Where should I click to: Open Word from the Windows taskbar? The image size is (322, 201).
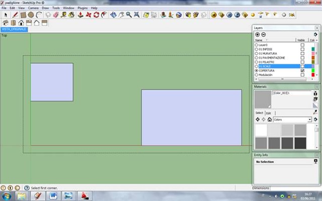click(x=53, y=194)
